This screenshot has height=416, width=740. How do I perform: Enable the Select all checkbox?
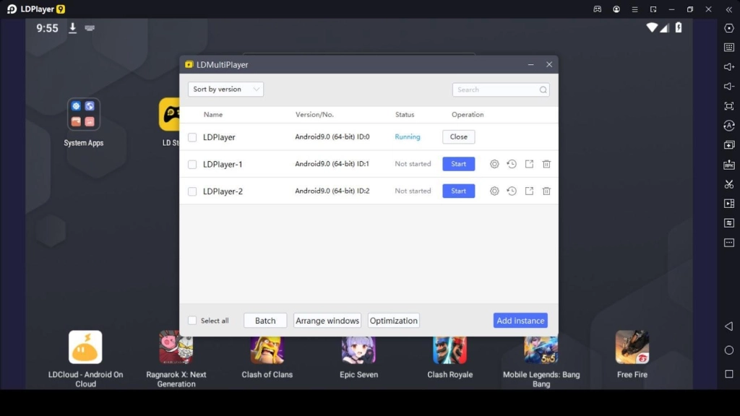click(192, 321)
